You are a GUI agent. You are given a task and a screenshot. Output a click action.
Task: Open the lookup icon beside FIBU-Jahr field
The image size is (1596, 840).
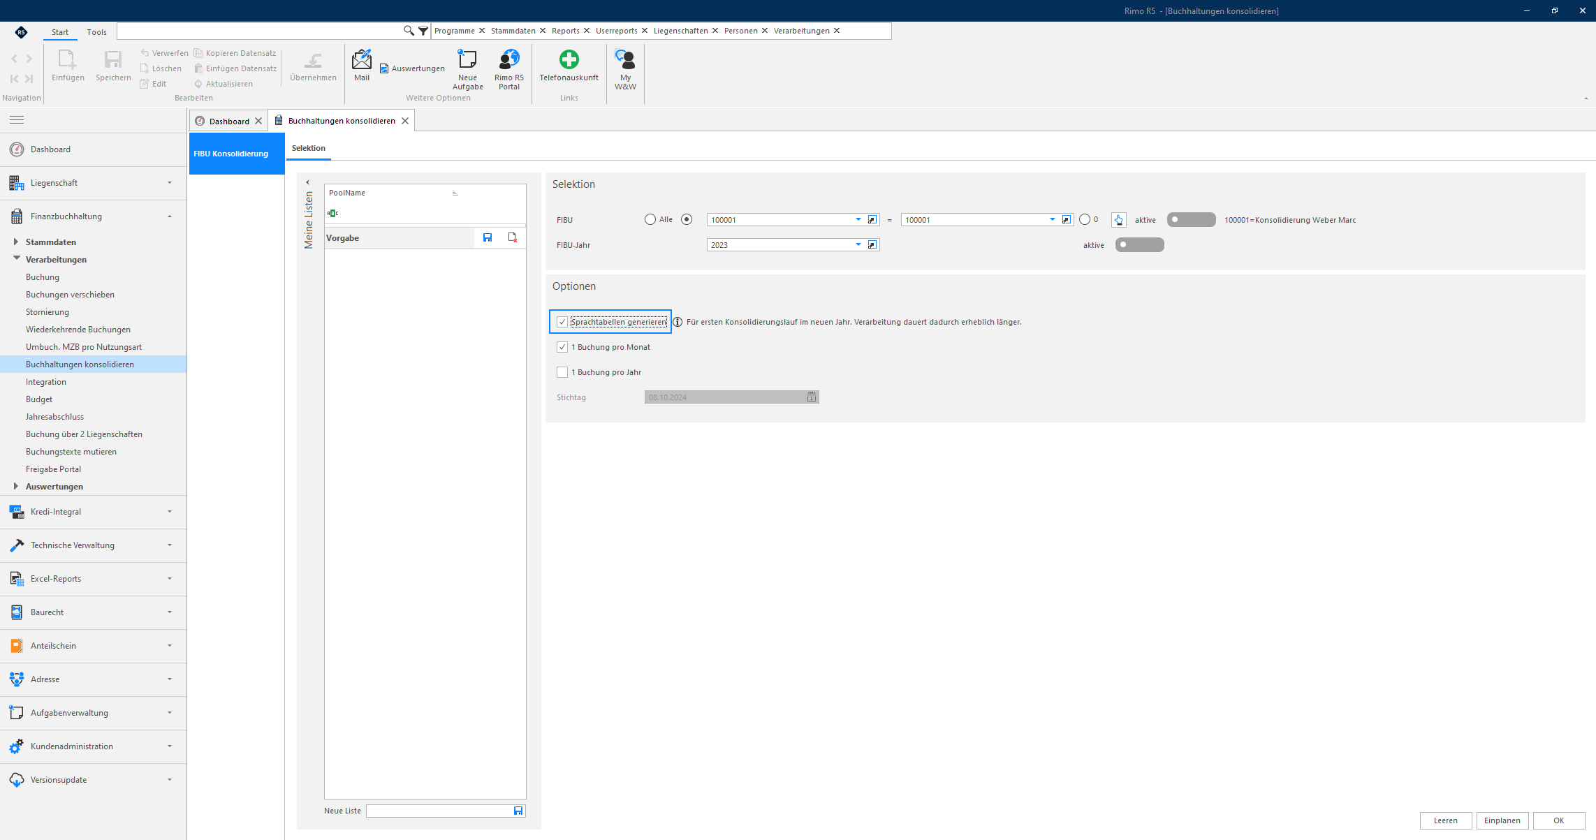872,245
